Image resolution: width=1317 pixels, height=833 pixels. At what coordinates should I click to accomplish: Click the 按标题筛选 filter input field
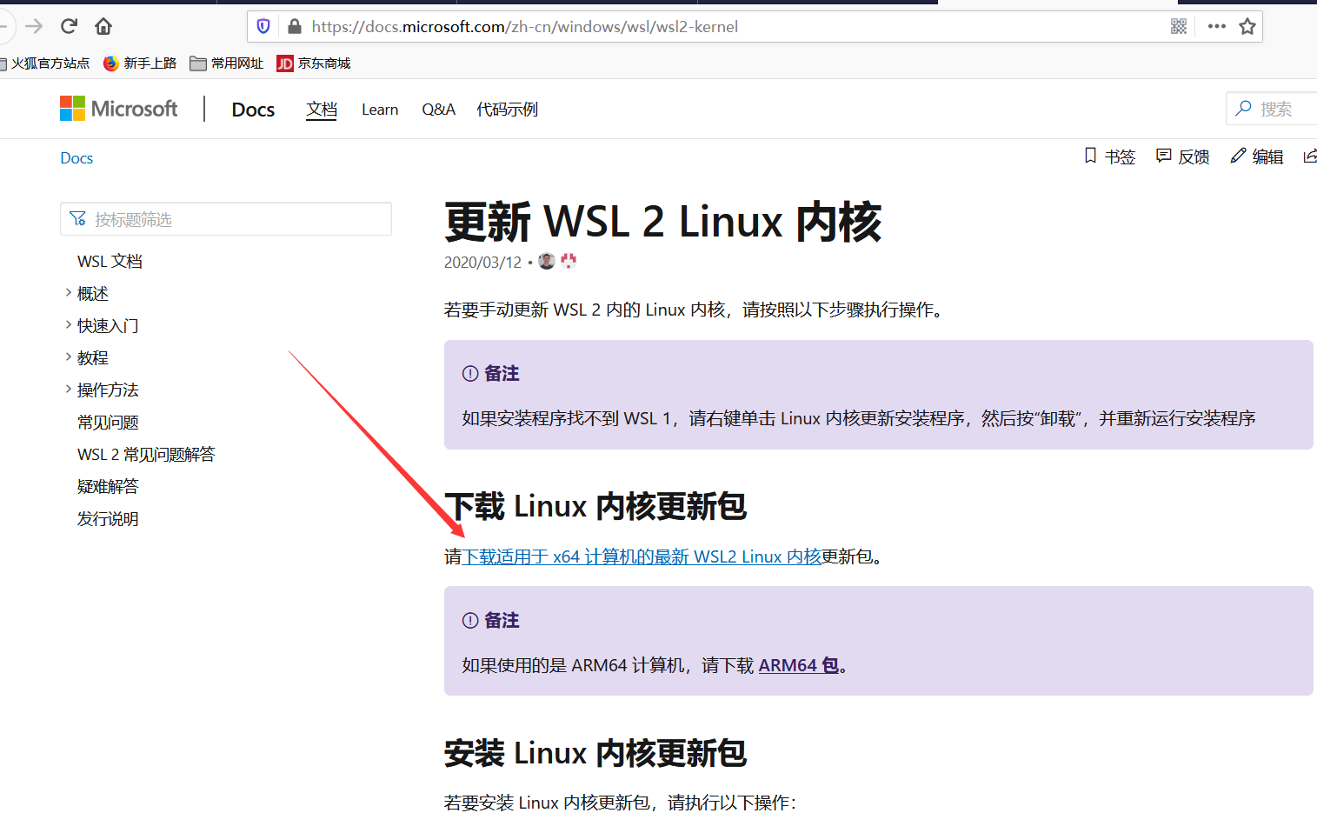pos(226,218)
